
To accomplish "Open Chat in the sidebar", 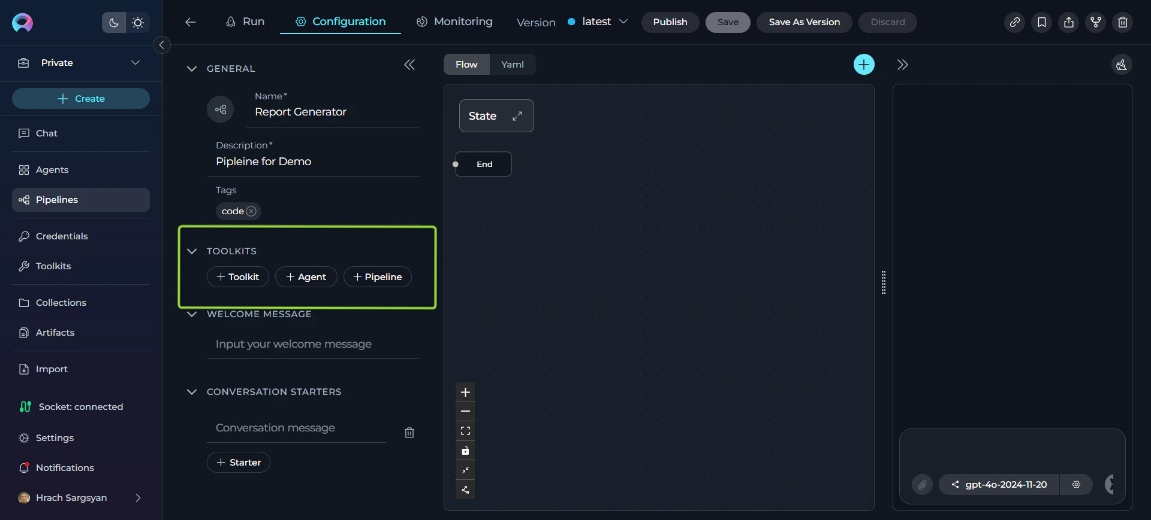I will click(x=81, y=133).
